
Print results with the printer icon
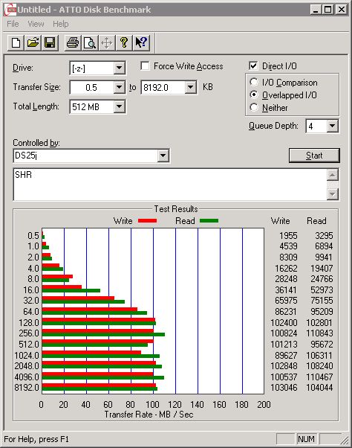pyautogui.click(x=73, y=43)
